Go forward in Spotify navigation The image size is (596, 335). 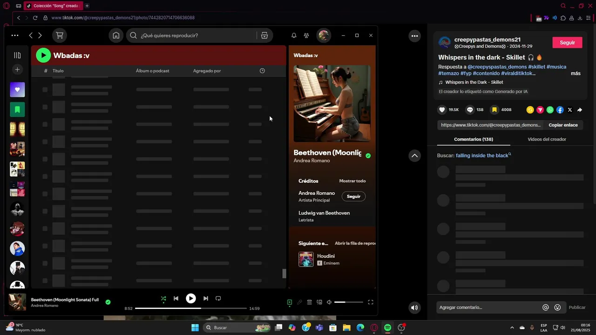tap(40, 35)
